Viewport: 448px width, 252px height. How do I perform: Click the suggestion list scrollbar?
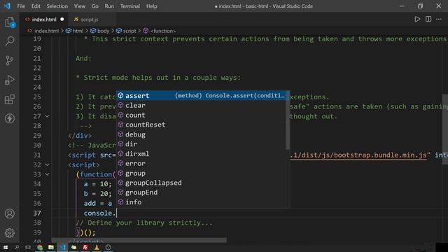(288, 120)
